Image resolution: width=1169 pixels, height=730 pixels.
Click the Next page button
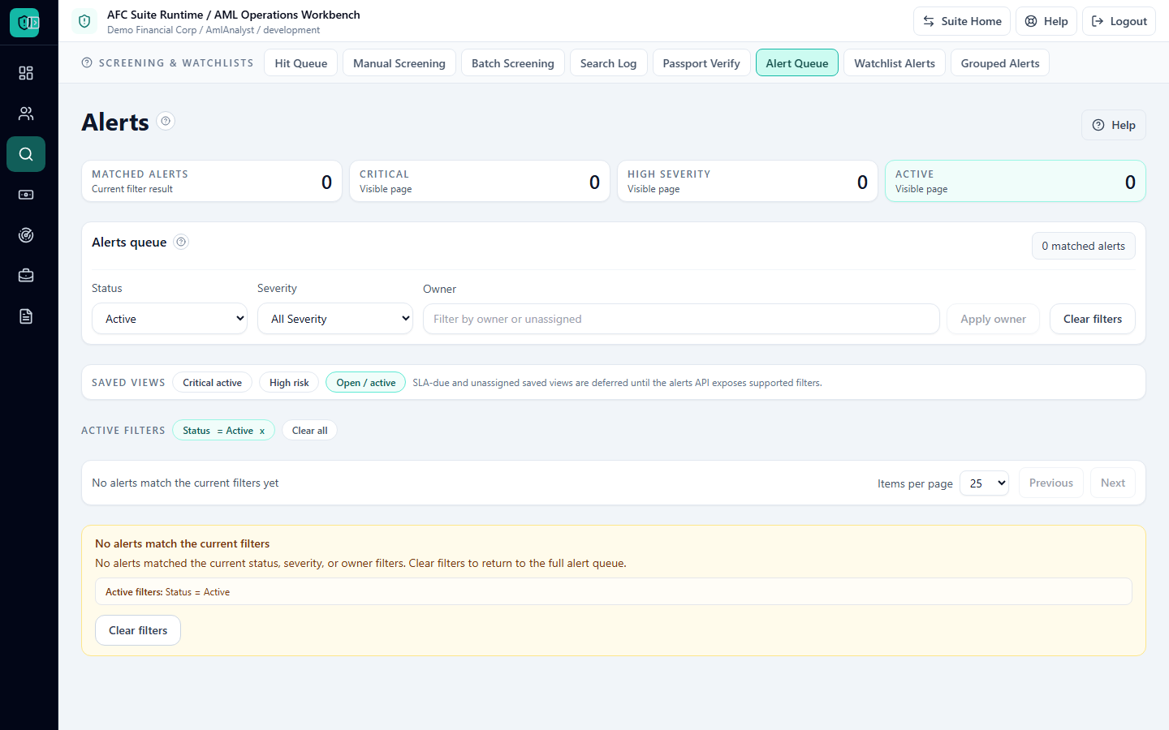(1113, 483)
